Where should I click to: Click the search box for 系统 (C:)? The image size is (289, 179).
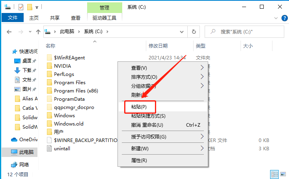coord(244,32)
